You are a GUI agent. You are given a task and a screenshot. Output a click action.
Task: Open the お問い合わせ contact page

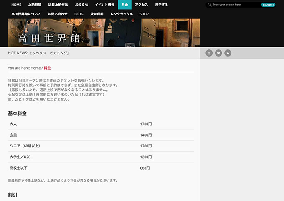[x=57, y=14]
